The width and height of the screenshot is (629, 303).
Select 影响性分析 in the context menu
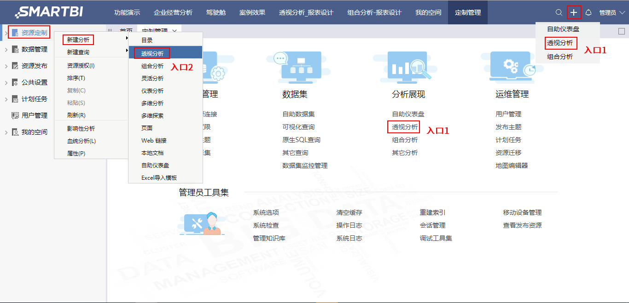tap(91, 129)
